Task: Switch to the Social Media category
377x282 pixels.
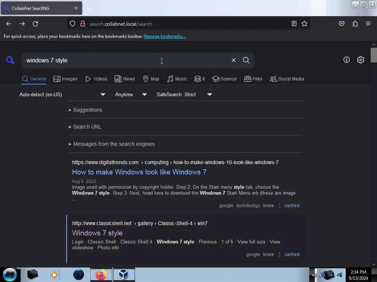Action: coord(287,79)
